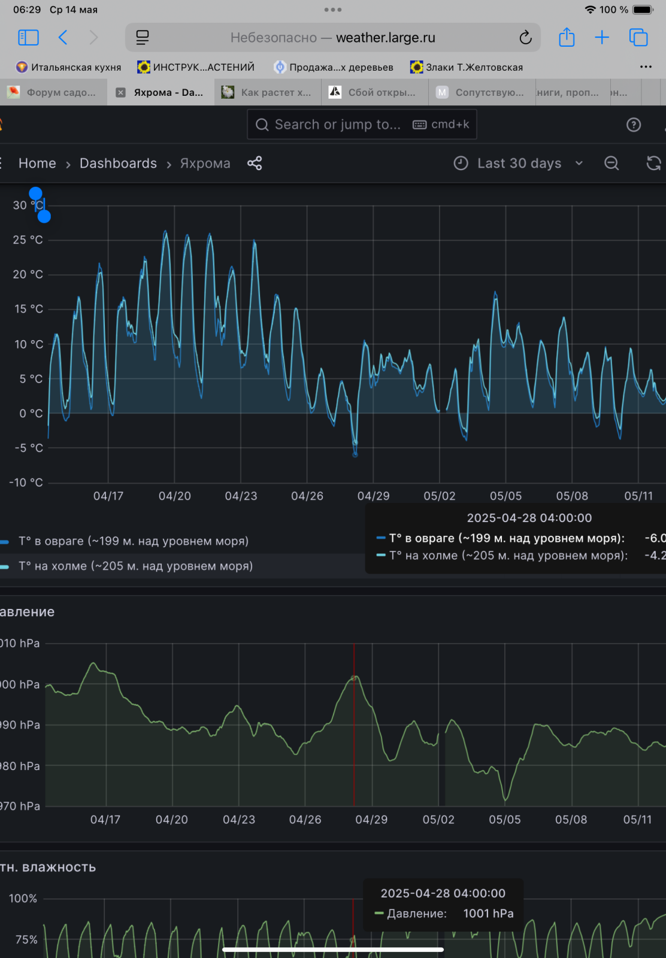Tap the iPad home indicator bar
This screenshot has width=666, height=958.
[x=333, y=950]
